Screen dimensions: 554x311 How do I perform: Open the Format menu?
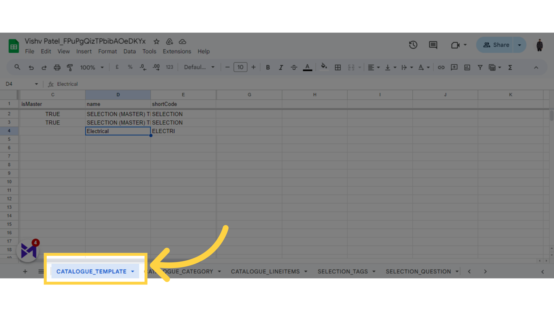[x=107, y=51]
